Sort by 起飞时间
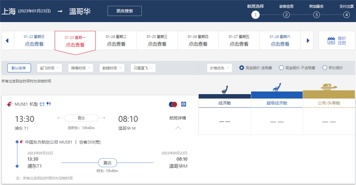The image size is (356, 185). tap(49, 68)
